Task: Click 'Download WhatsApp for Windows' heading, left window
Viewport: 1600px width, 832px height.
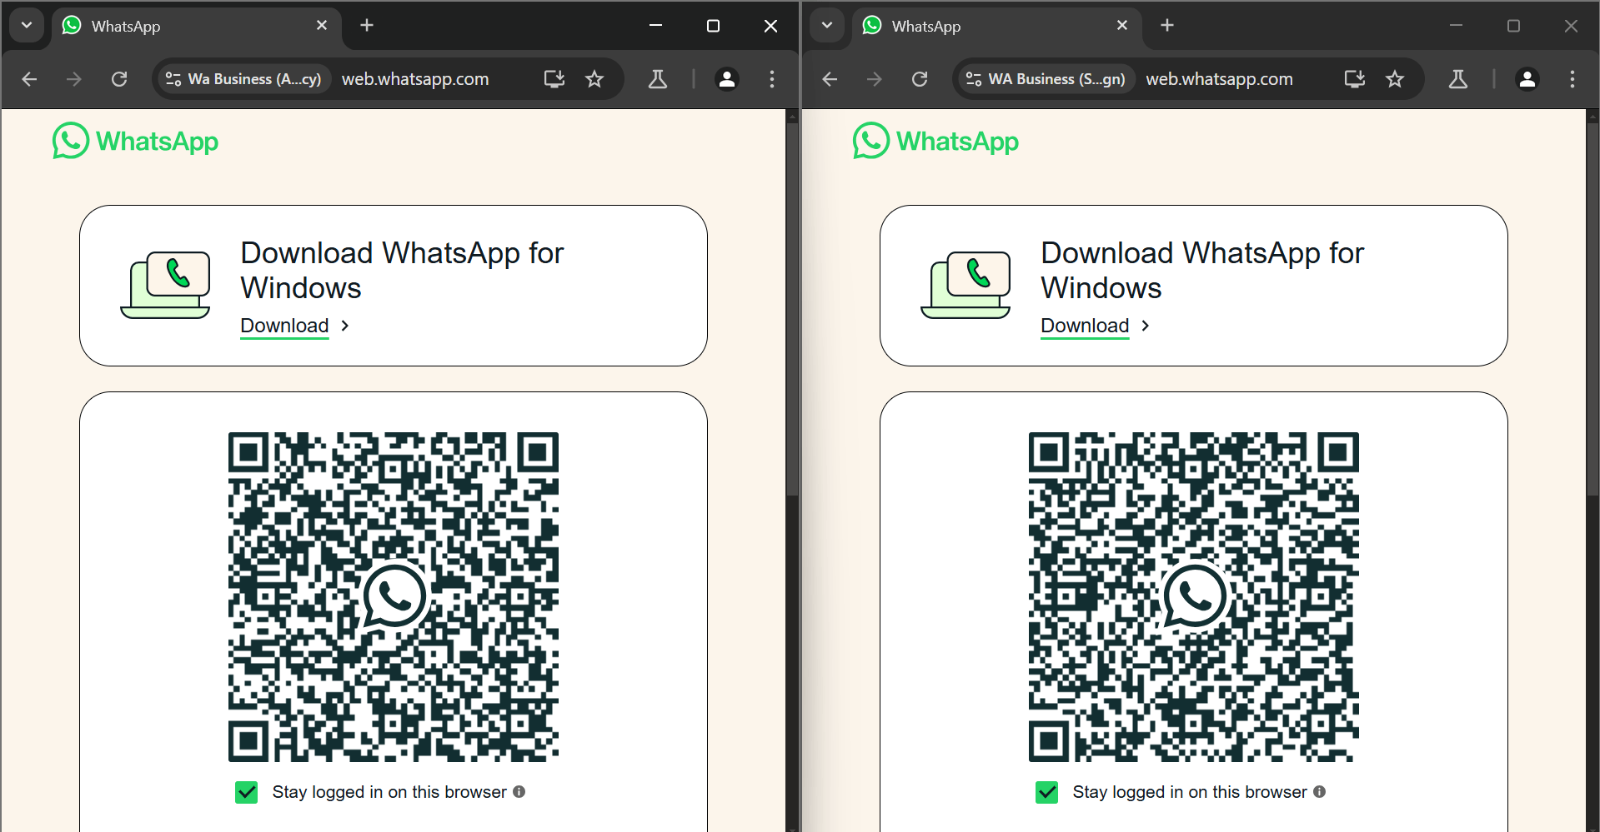Action: (x=402, y=270)
